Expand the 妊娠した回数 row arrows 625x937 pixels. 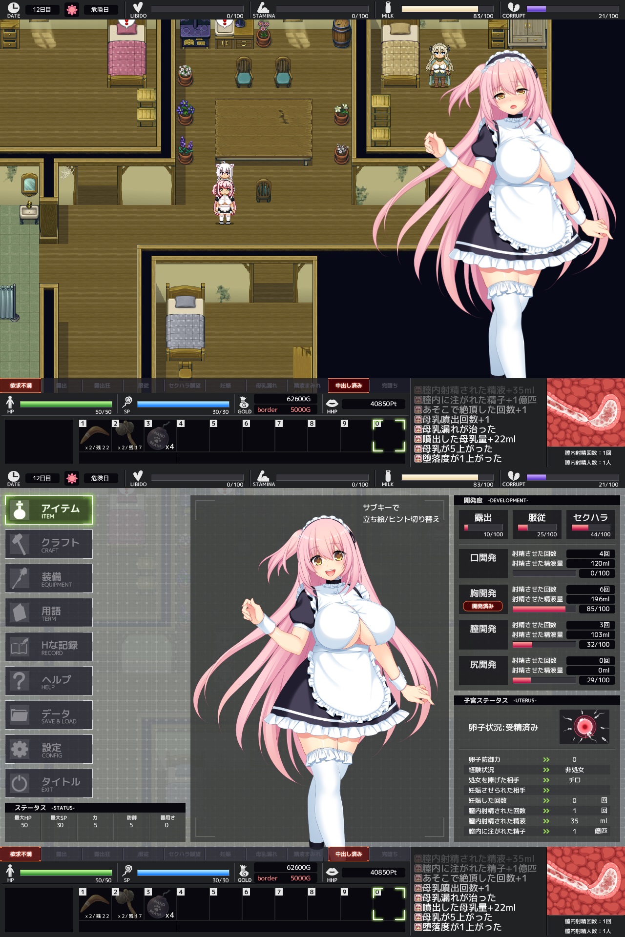point(546,800)
